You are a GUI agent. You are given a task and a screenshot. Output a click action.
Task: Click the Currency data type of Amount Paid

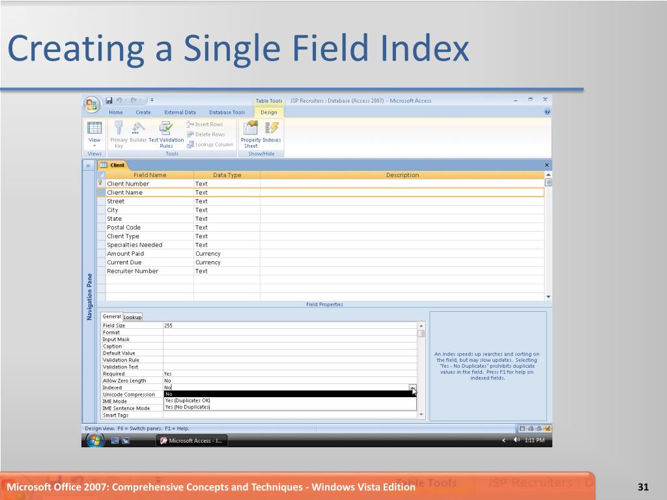coord(227,253)
